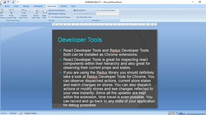Switch to the Insert tab
The image size is (206, 115).
click(x=16, y=6)
